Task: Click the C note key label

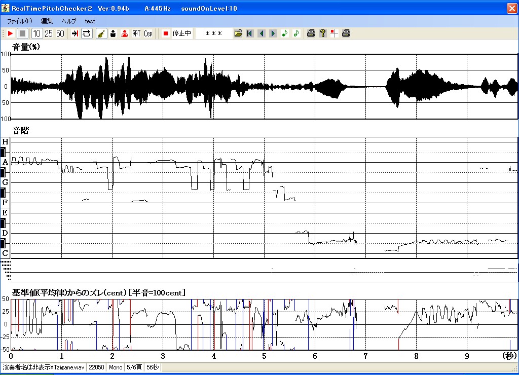Action: 5,253
